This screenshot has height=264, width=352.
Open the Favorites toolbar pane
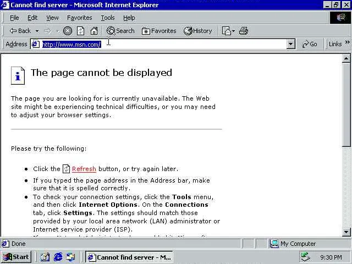[159, 31]
